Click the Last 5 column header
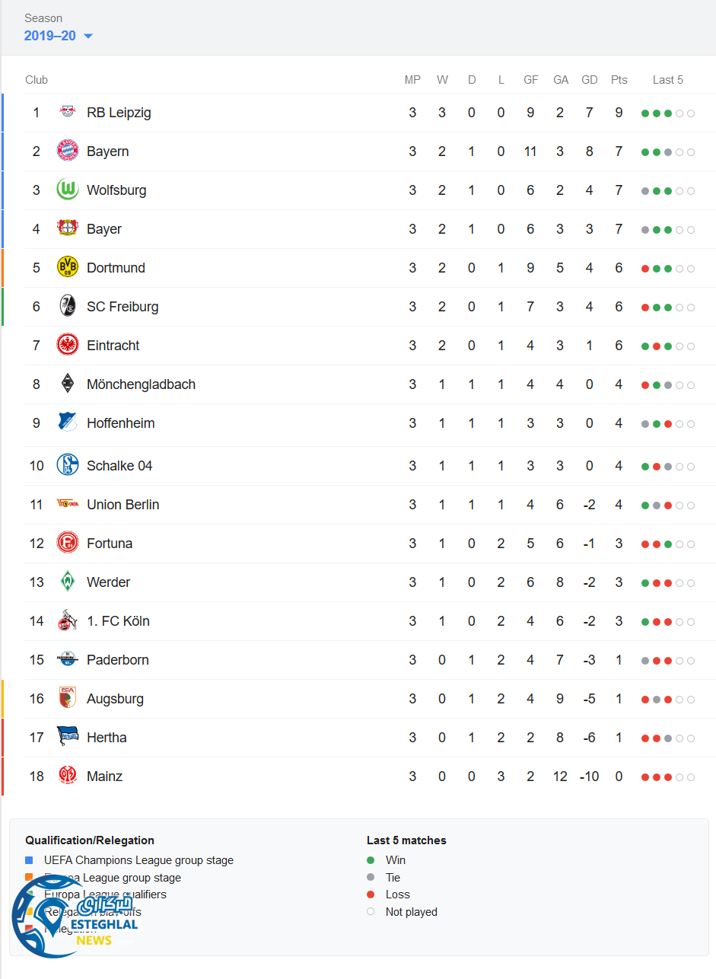The height and width of the screenshot is (979, 716). pyautogui.click(x=667, y=80)
